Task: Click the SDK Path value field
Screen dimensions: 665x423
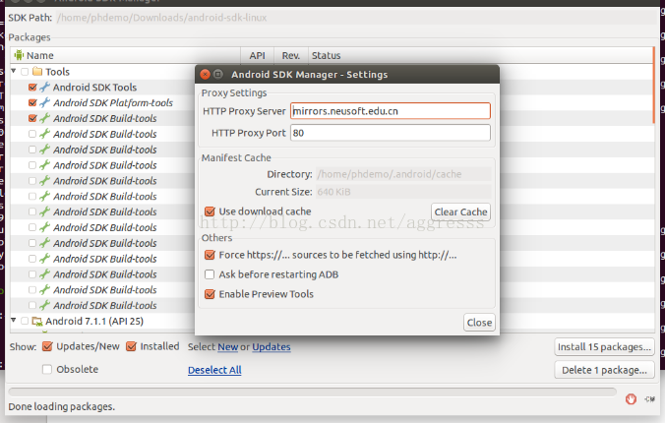Action: 357,18
